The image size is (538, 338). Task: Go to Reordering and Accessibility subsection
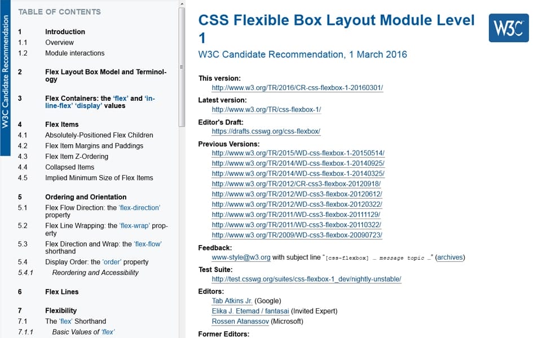click(x=95, y=273)
